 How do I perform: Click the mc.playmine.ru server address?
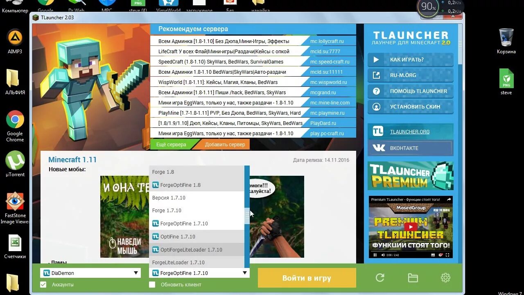pyautogui.click(x=327, y=113)
